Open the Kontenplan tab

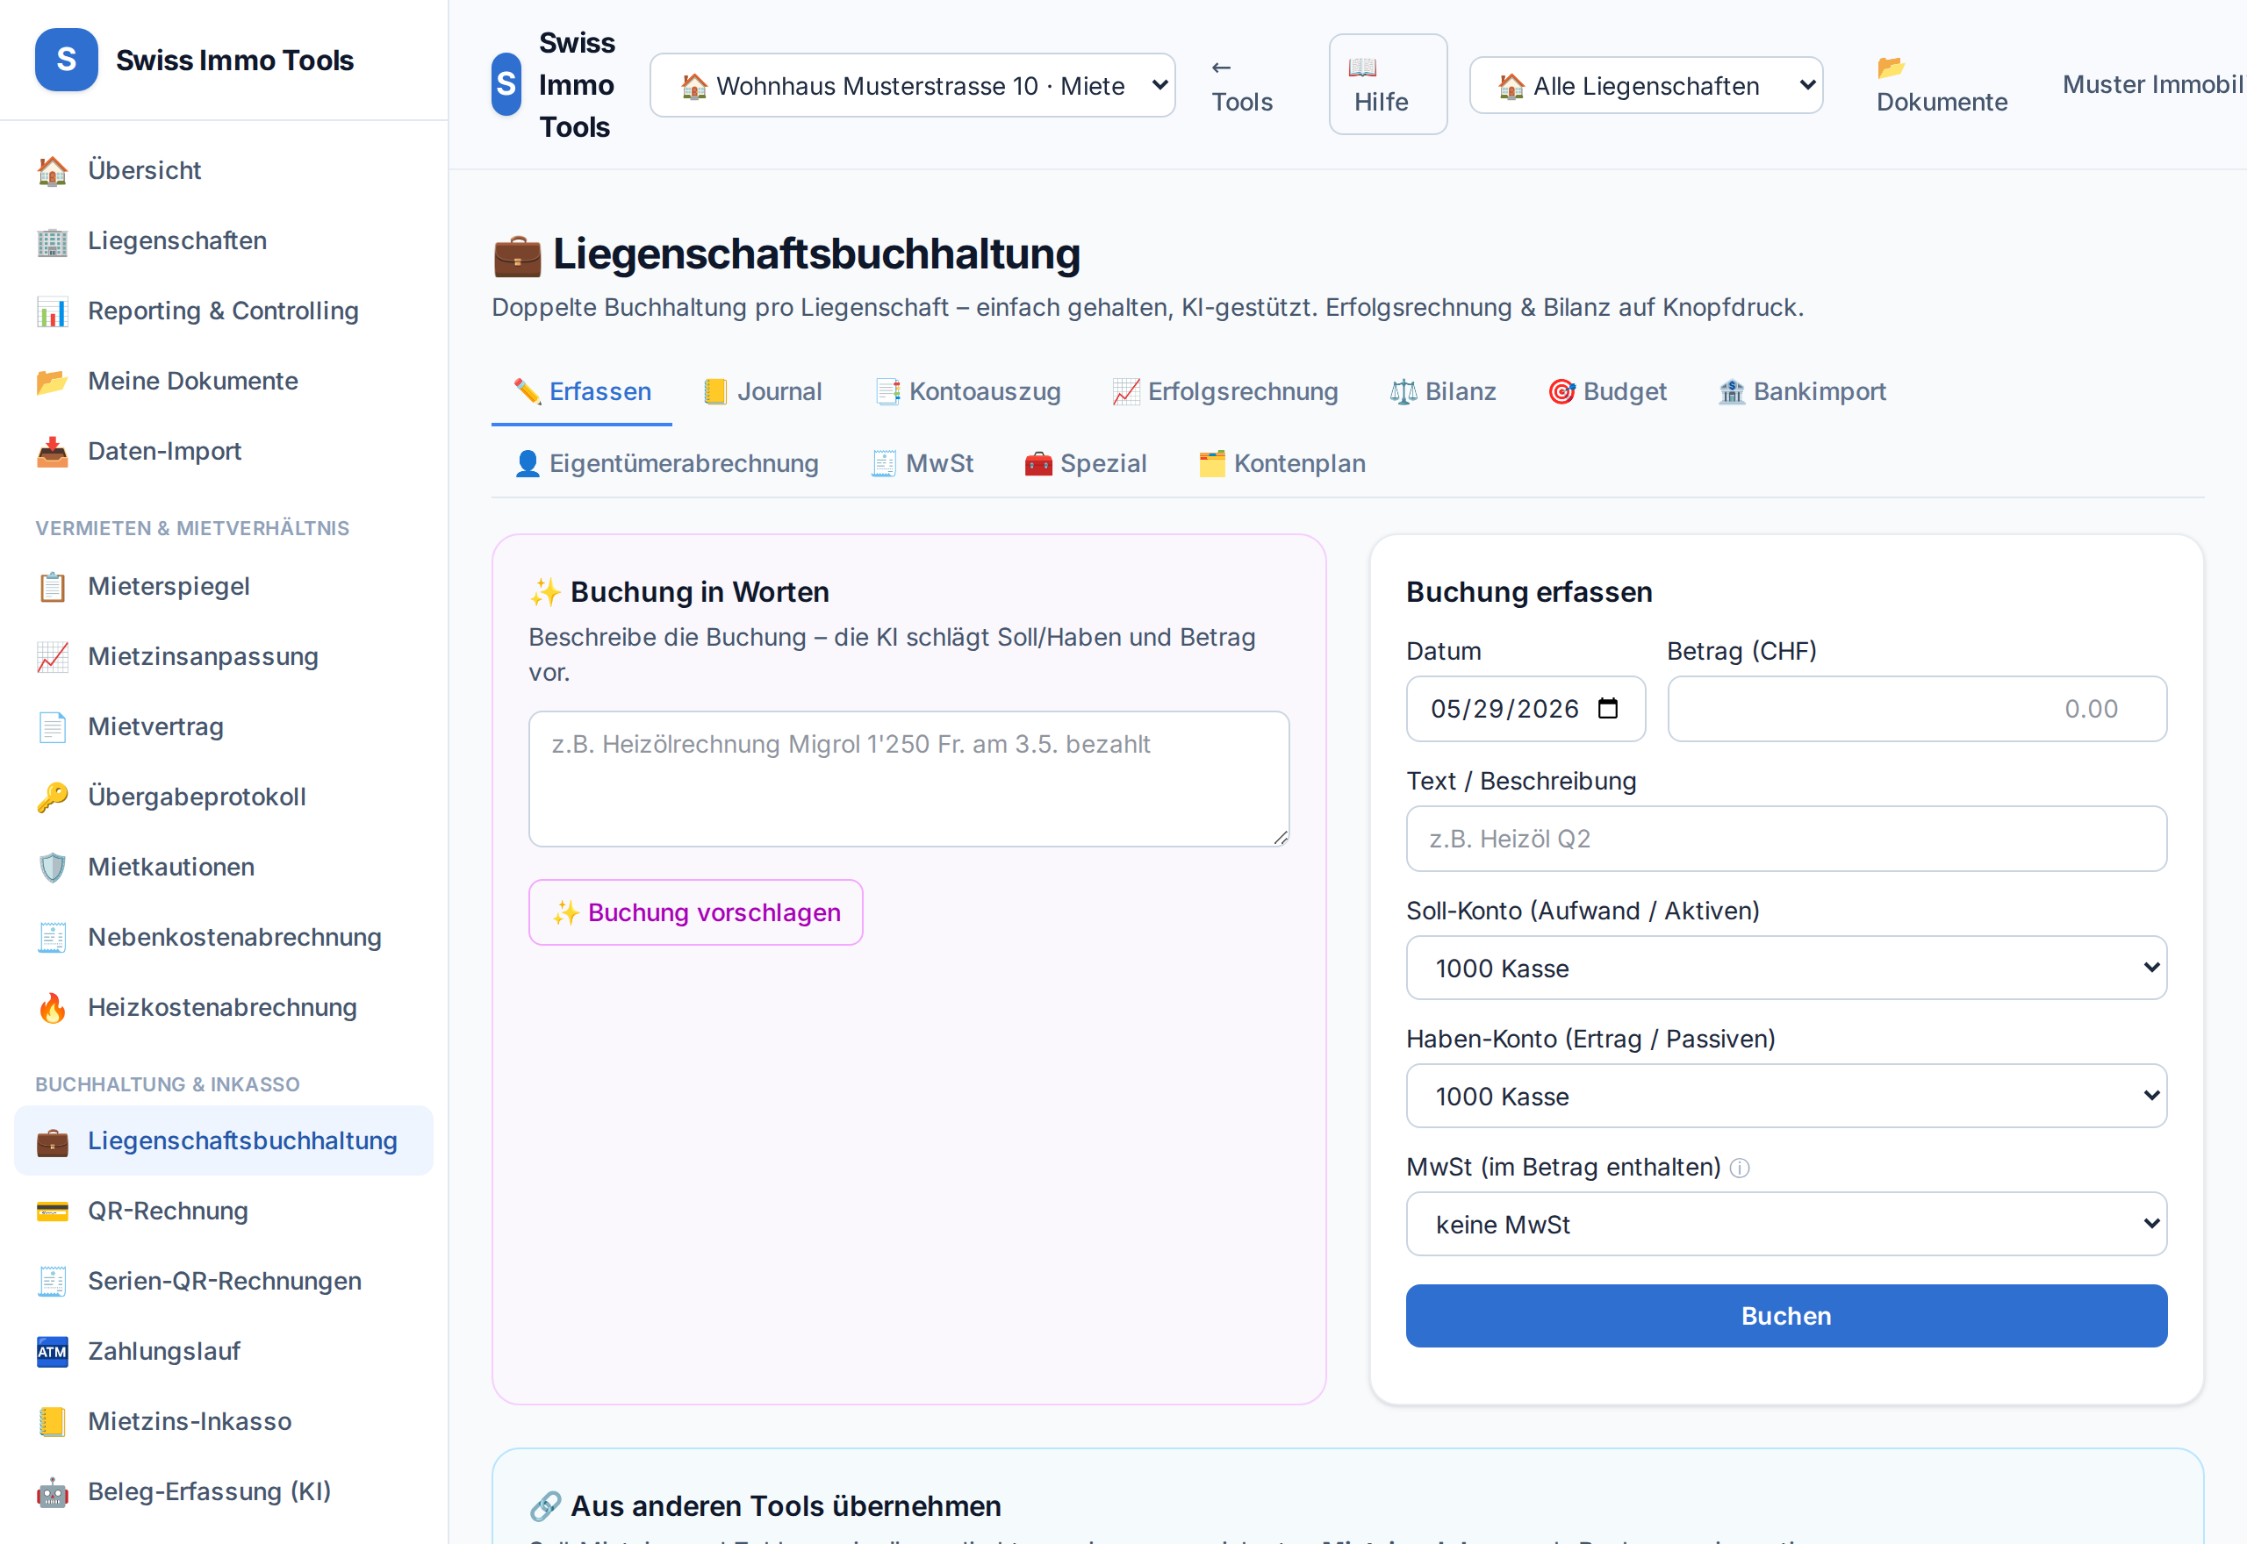pos(1282,463)
